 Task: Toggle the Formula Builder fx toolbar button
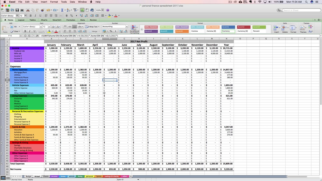point(82,10)
